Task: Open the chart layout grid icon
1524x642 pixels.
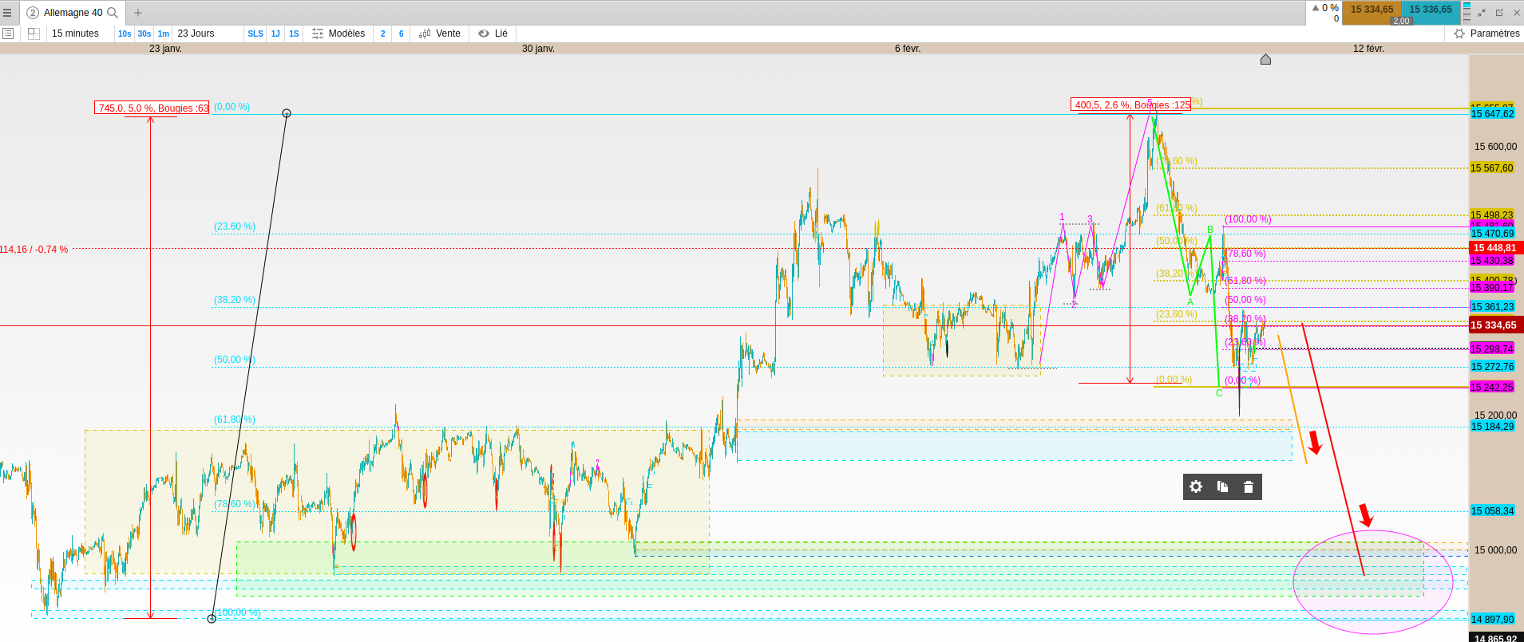Action: tap(34, 33)
